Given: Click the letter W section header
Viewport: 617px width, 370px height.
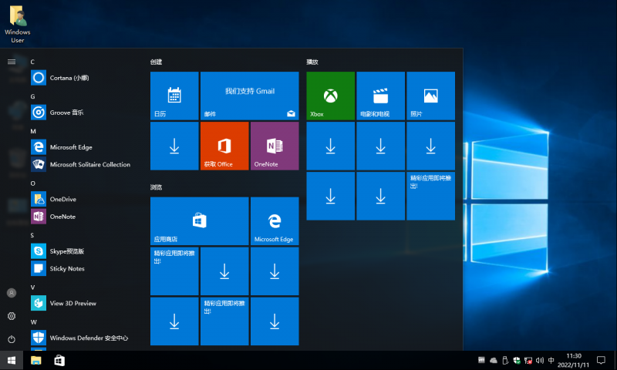Looking at the screenshot, I should point(33,322).
